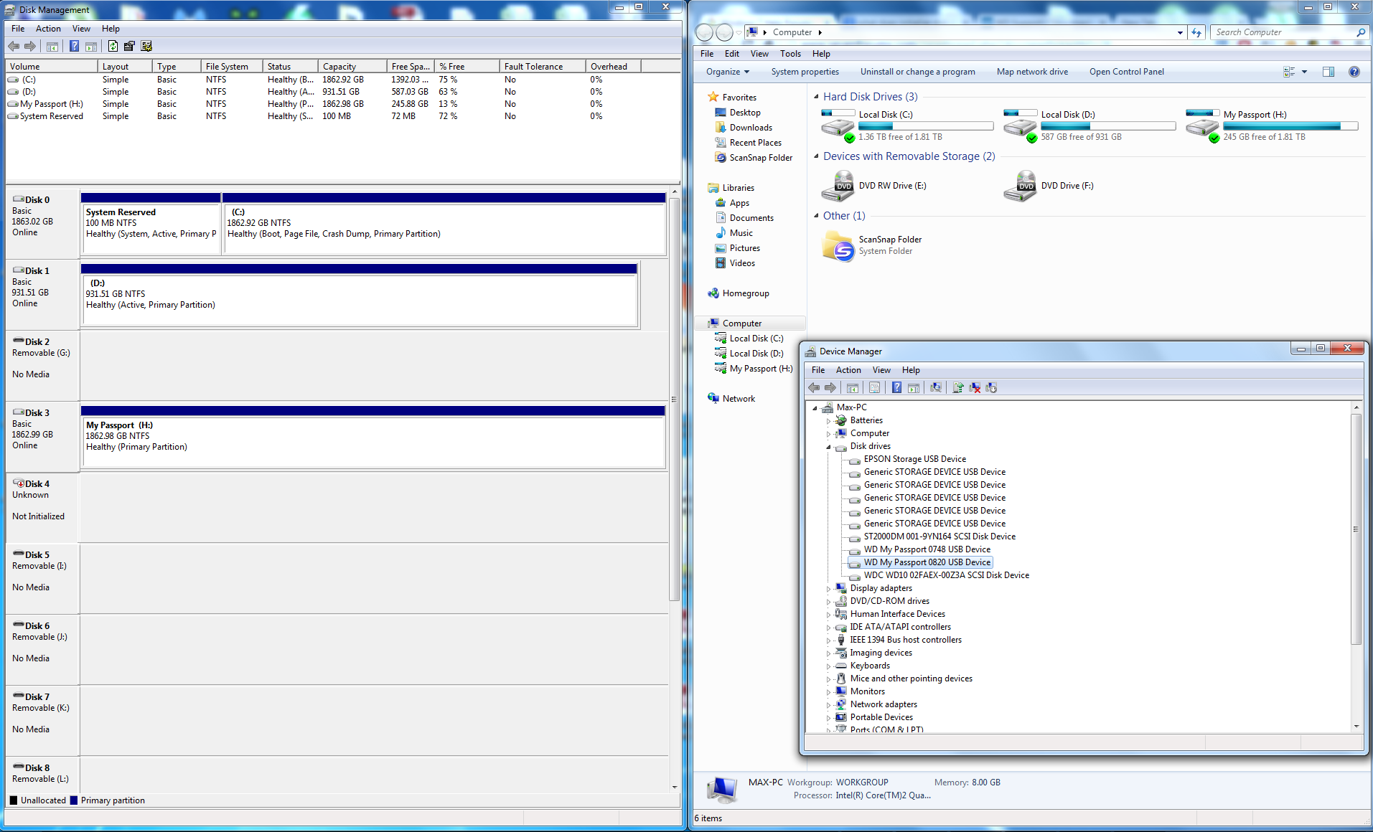
Task: Open the Action menu in Device Manager
Action: (x=848, y=370)
